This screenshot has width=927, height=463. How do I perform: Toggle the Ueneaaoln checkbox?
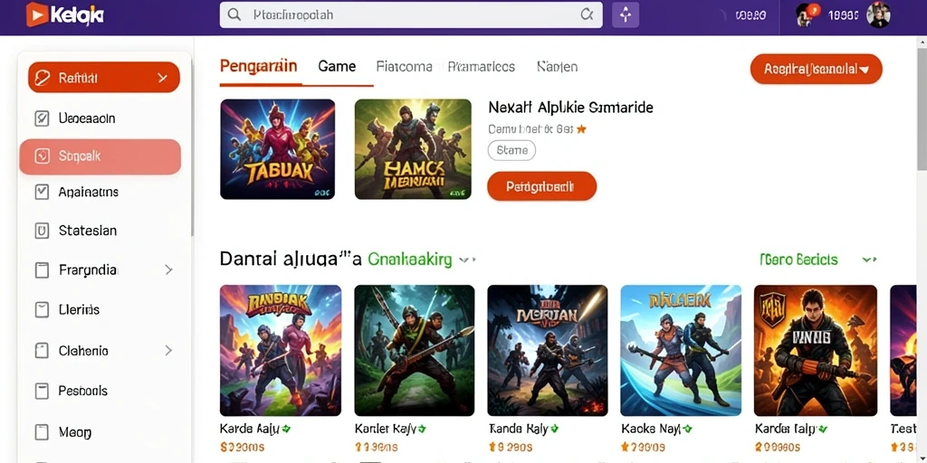coord(42,118)
